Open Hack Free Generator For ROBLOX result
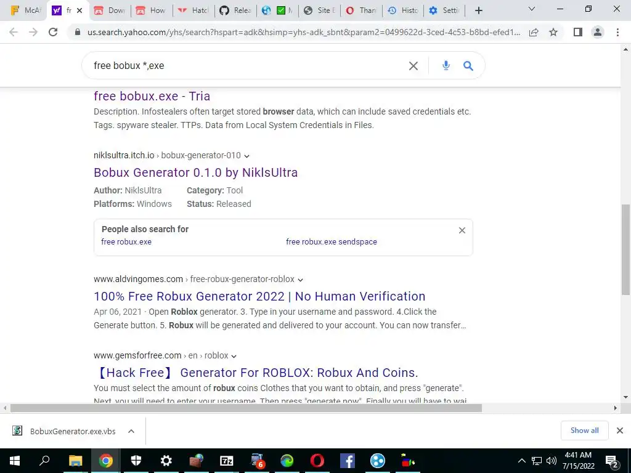Viewport: 631px width, 473px height. click(256, 373)
